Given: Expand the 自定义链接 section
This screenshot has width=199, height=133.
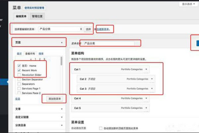Looking at the screenshot, I should (61, 117).
